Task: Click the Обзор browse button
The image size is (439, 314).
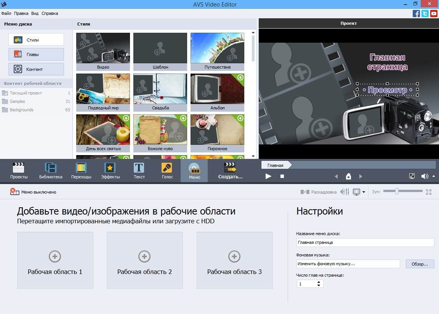Action: pyautogui.click(x=420, y=264)
